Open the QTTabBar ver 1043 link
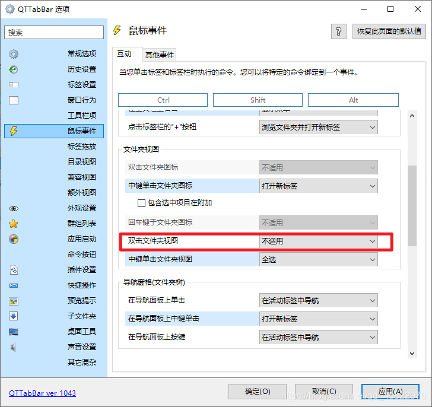Screen dimensions: 432x407 43,393
